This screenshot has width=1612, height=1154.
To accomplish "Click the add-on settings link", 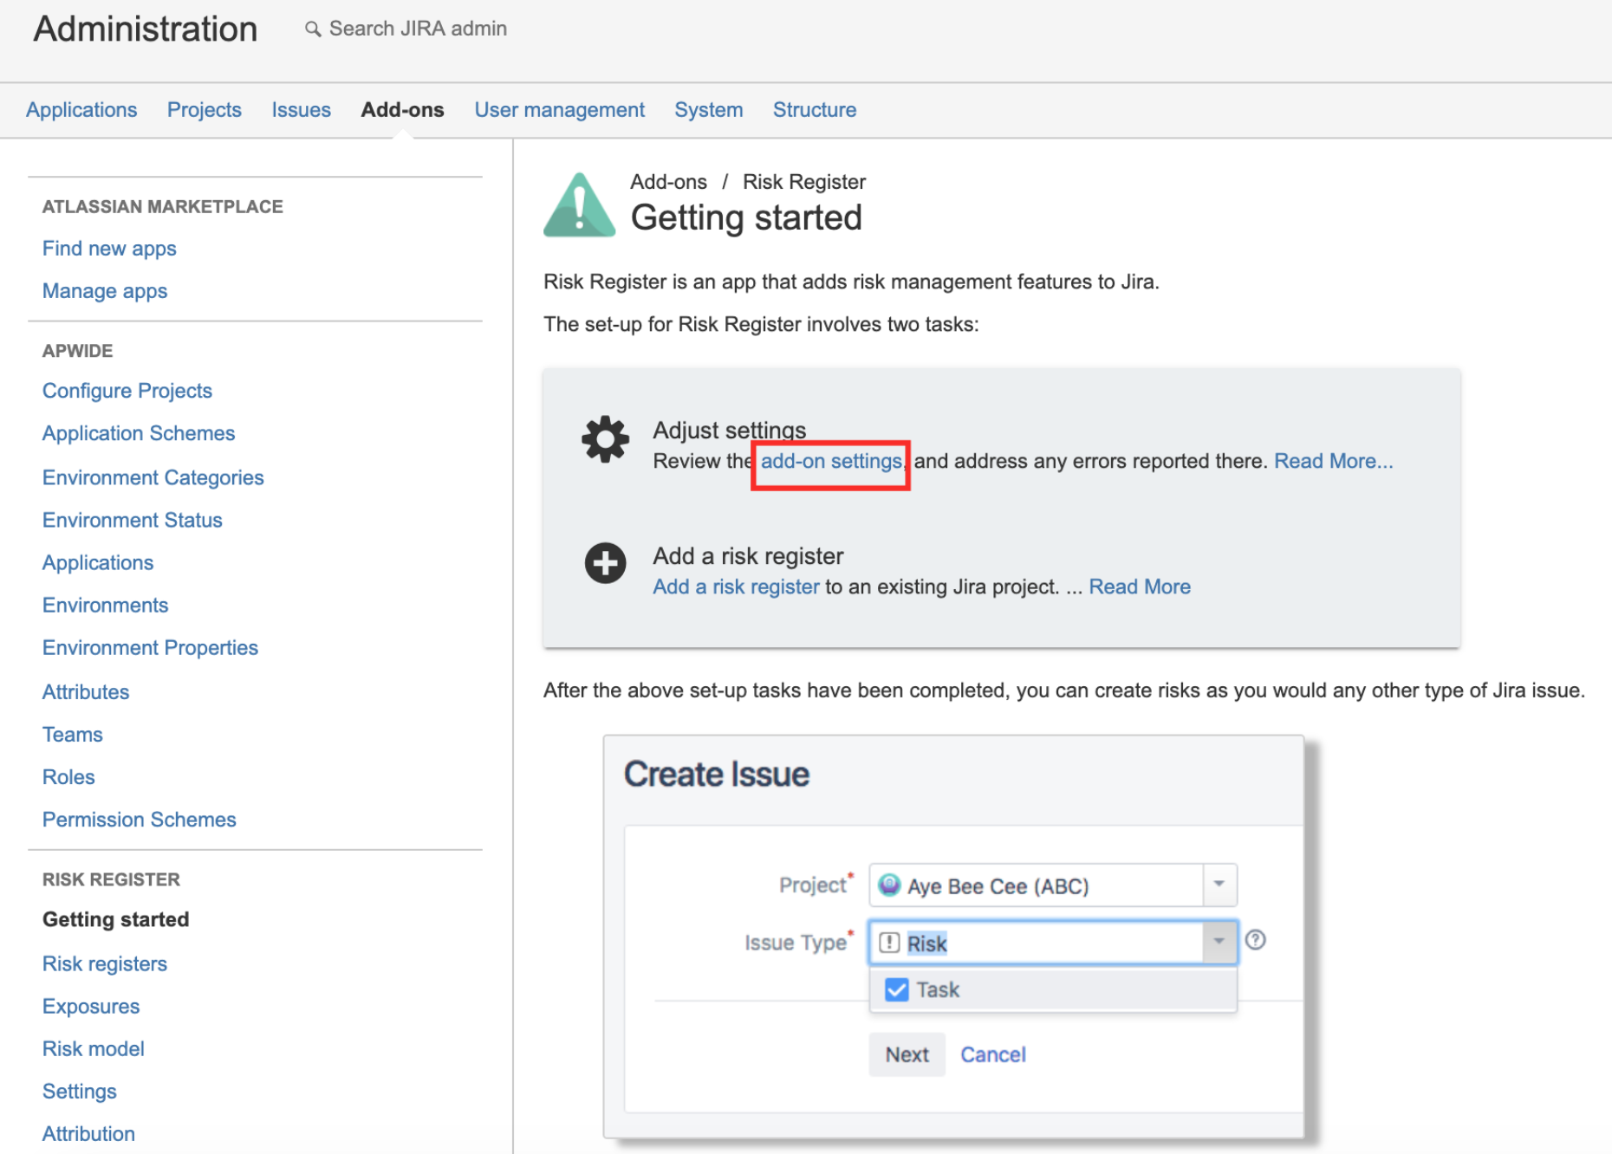I will (831, 461).
